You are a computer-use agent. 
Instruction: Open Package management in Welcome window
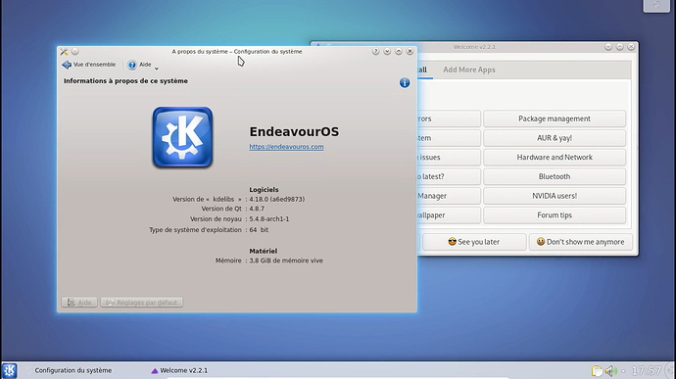555,118
